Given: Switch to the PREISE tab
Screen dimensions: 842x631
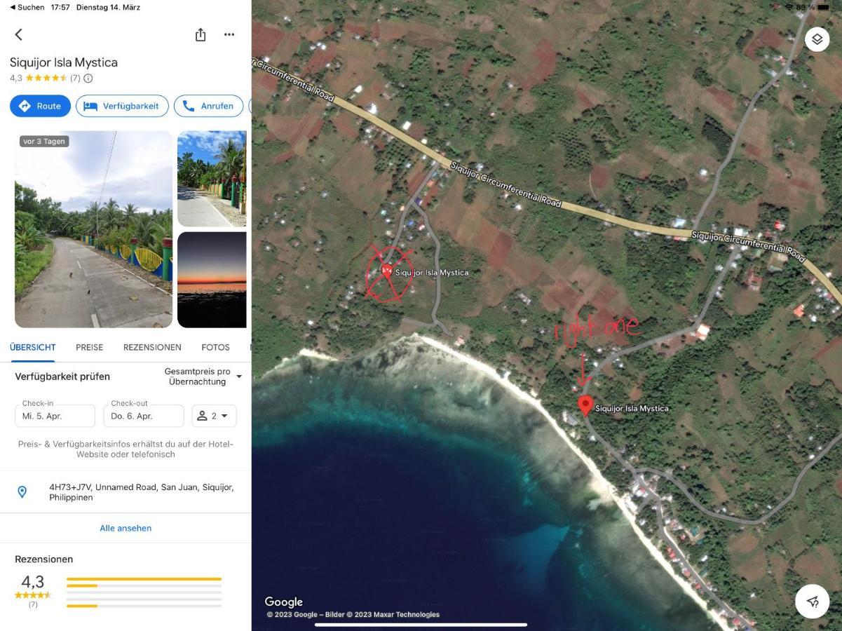Looking at the screenshot, I should 90,347.
